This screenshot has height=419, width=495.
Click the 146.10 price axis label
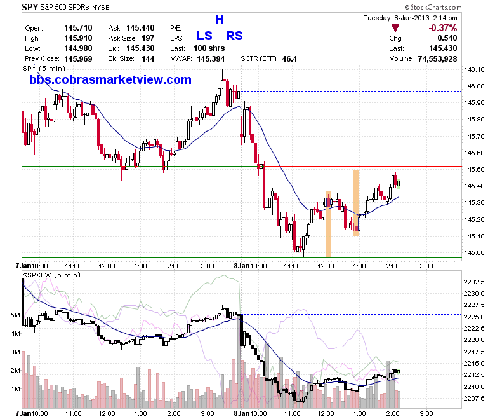click(474, 69)
